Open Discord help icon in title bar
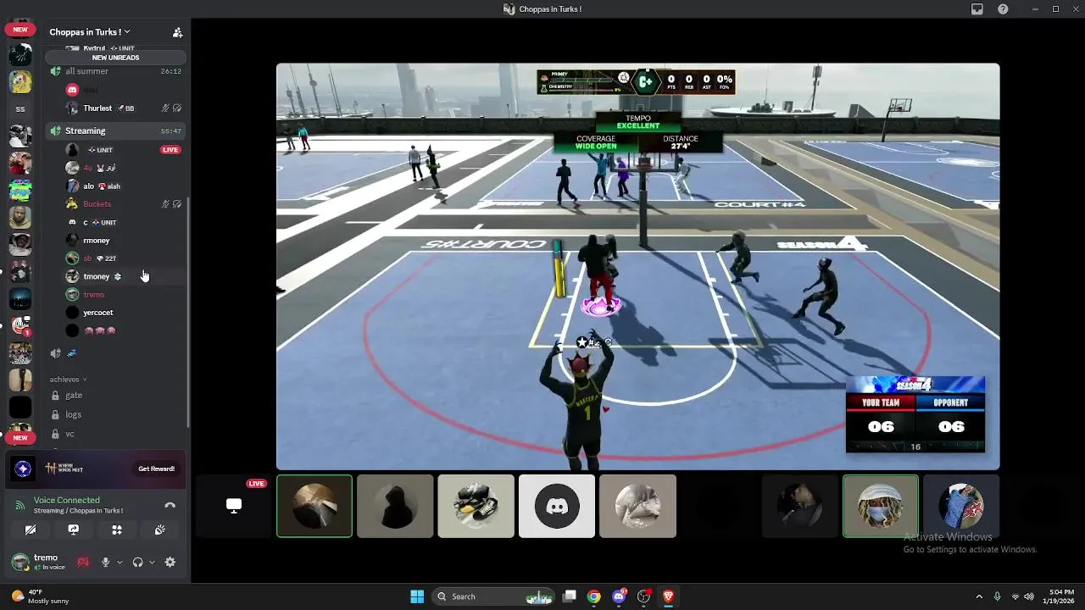1085x610 pixels. coord(1004,9)
